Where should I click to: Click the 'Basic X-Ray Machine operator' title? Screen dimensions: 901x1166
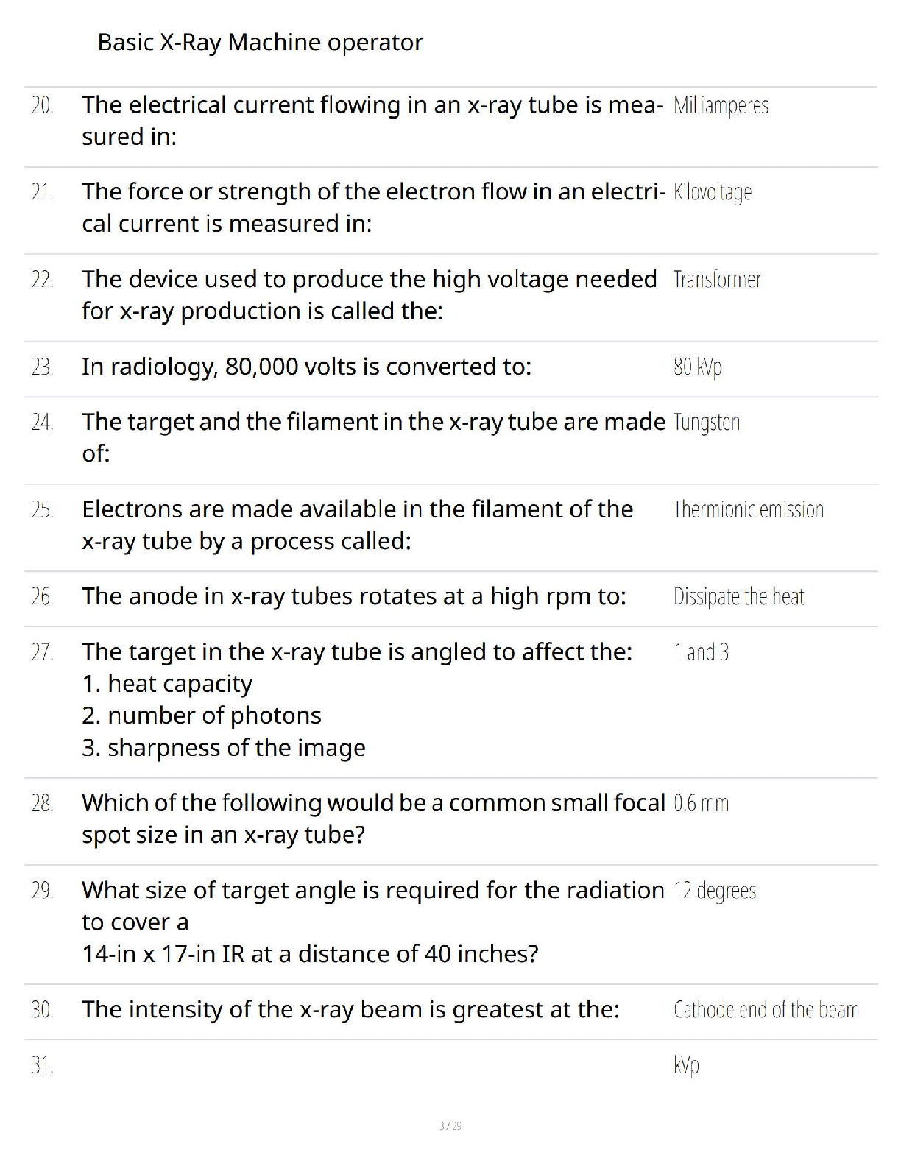(261, 43)
